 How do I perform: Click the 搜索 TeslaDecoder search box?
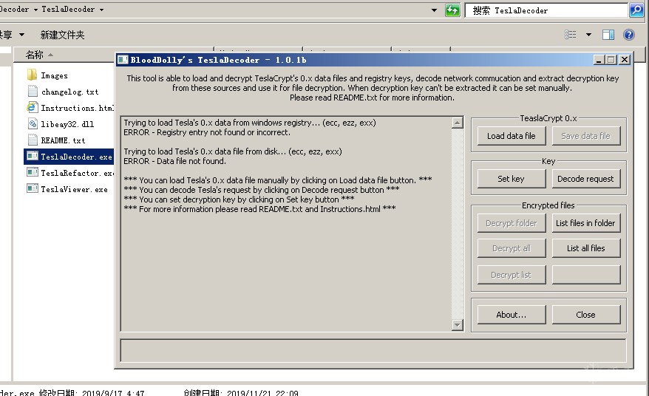[x=546, y=10]
